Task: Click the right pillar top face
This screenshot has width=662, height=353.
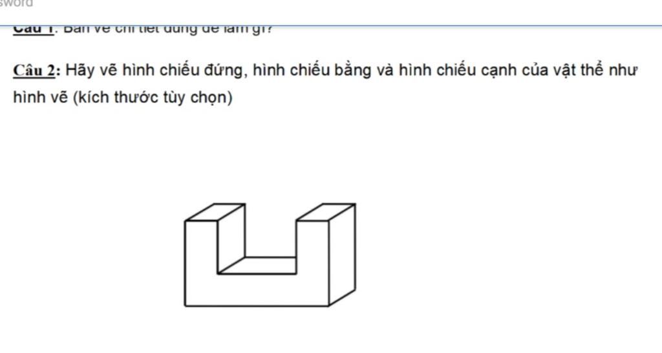Action: (x=325, y=213)
